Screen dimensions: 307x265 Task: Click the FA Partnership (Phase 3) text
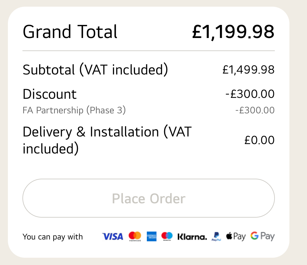coord(74,110)
